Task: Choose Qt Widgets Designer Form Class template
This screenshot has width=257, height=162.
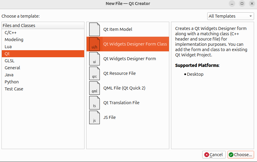Action: tap(128, 44)
